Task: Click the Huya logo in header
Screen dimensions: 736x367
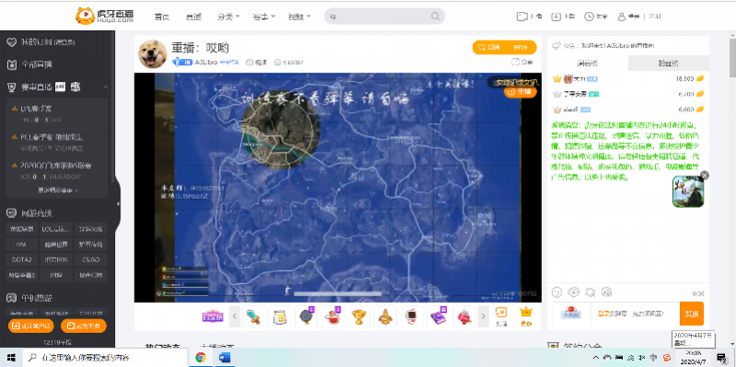Action: point(104,16)
